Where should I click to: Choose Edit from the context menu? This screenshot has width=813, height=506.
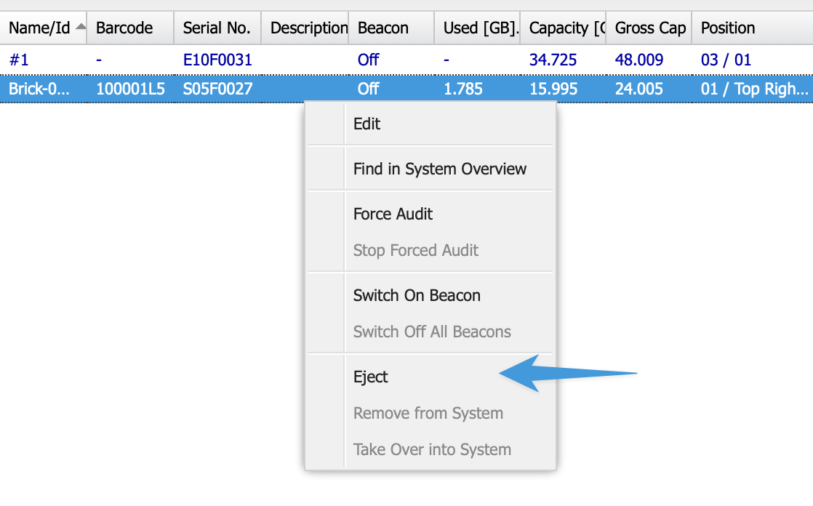(367, 124)
